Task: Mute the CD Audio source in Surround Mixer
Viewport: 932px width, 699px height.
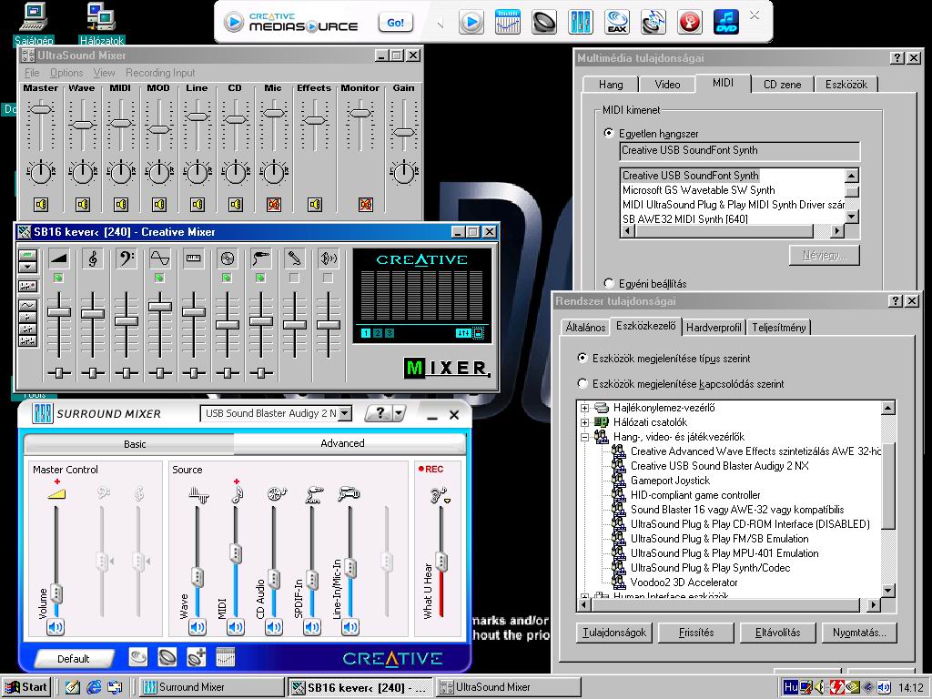Action: [x=274, y=626]
